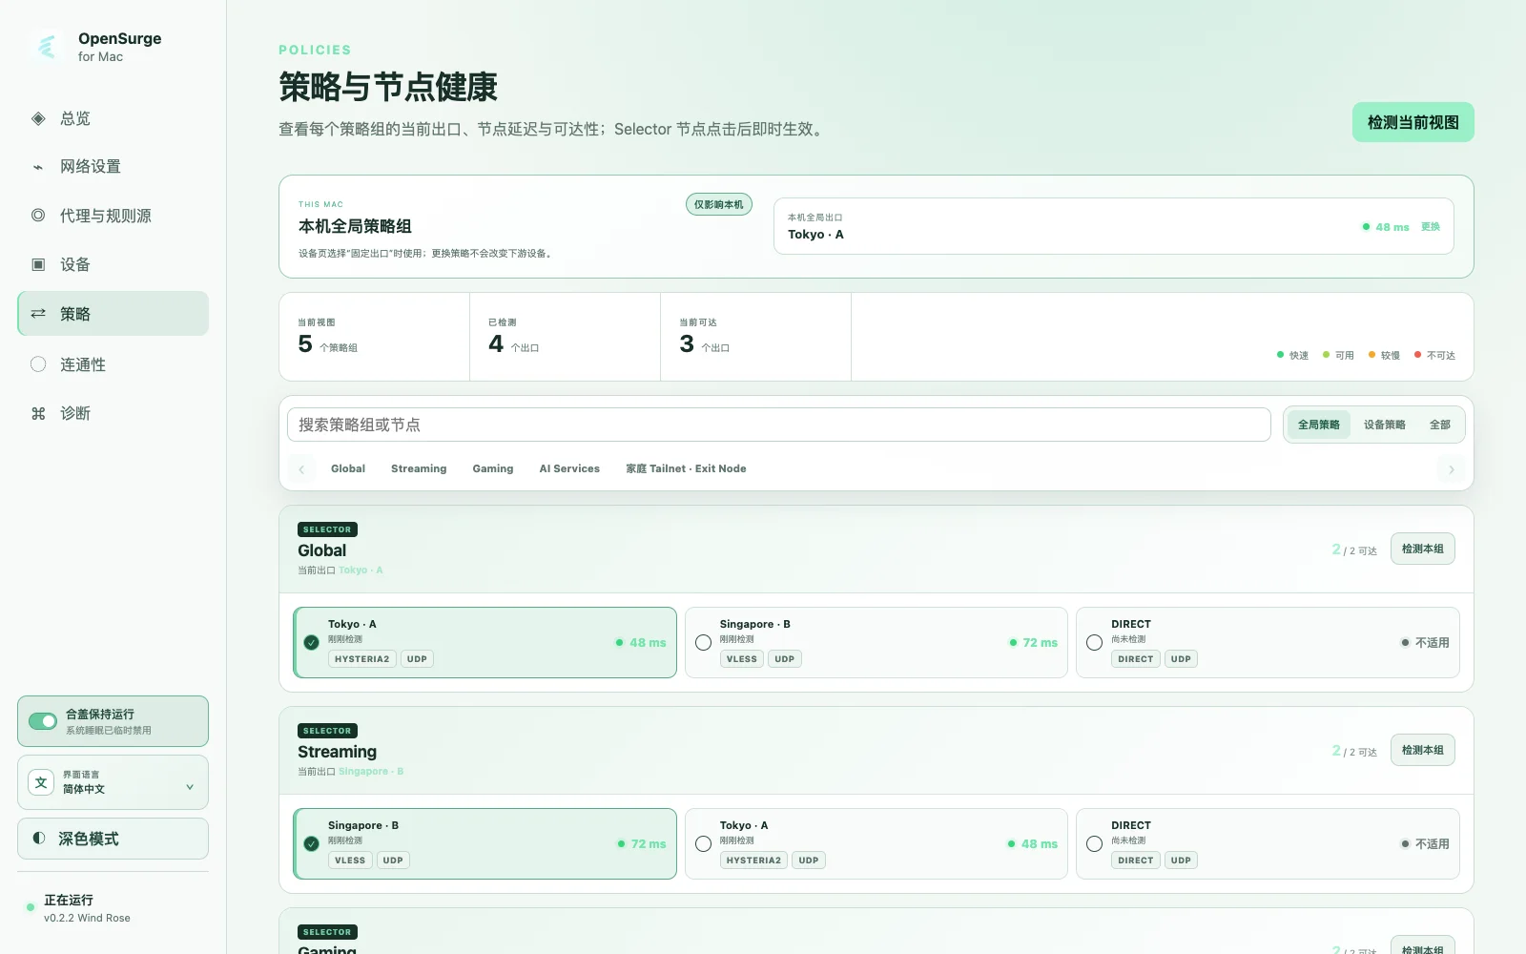
Task: Select the 设备策略 filter segment
Action: [x=1385, y=425]
